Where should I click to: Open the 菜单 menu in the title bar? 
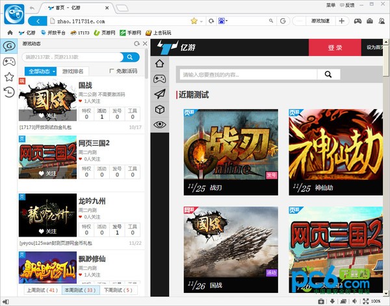point(331,5)
